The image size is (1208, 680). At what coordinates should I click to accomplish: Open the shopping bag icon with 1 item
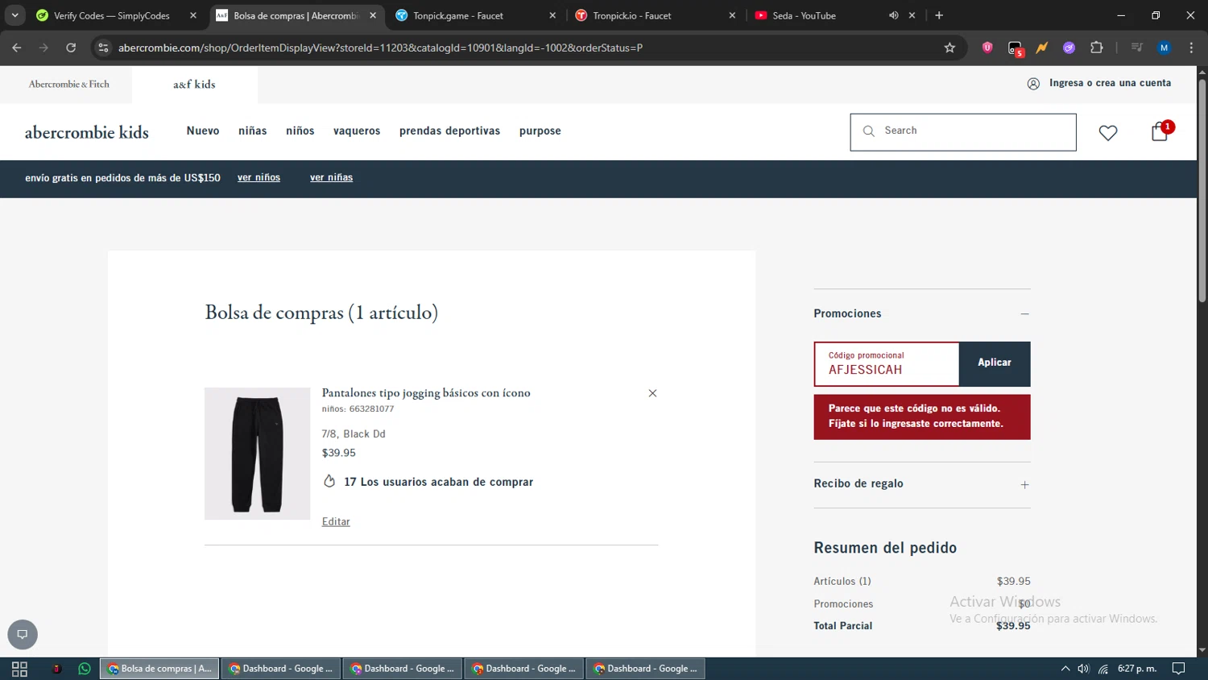point(1160,131)
